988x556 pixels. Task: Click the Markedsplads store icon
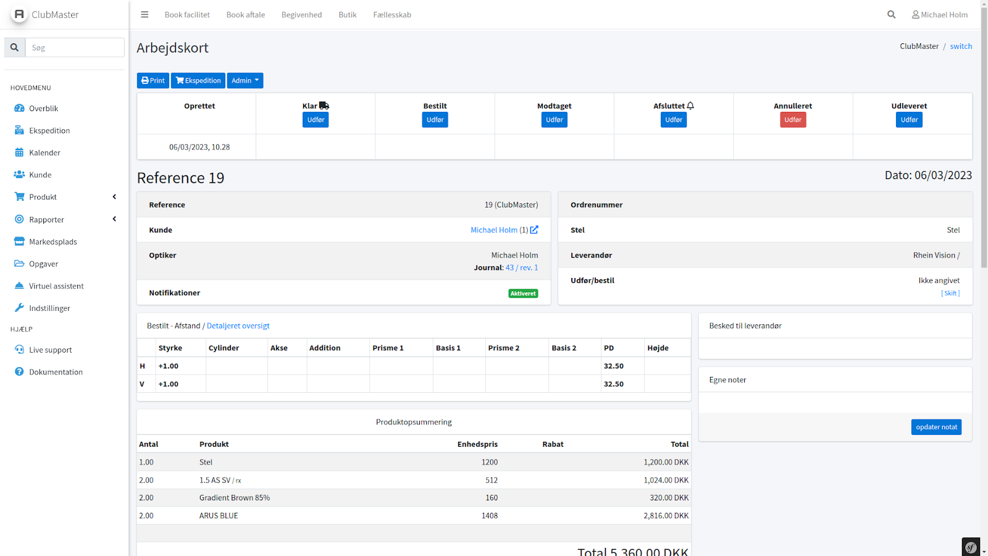(x=19, y=242)
